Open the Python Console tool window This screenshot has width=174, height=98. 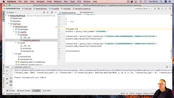coord(24,91)
